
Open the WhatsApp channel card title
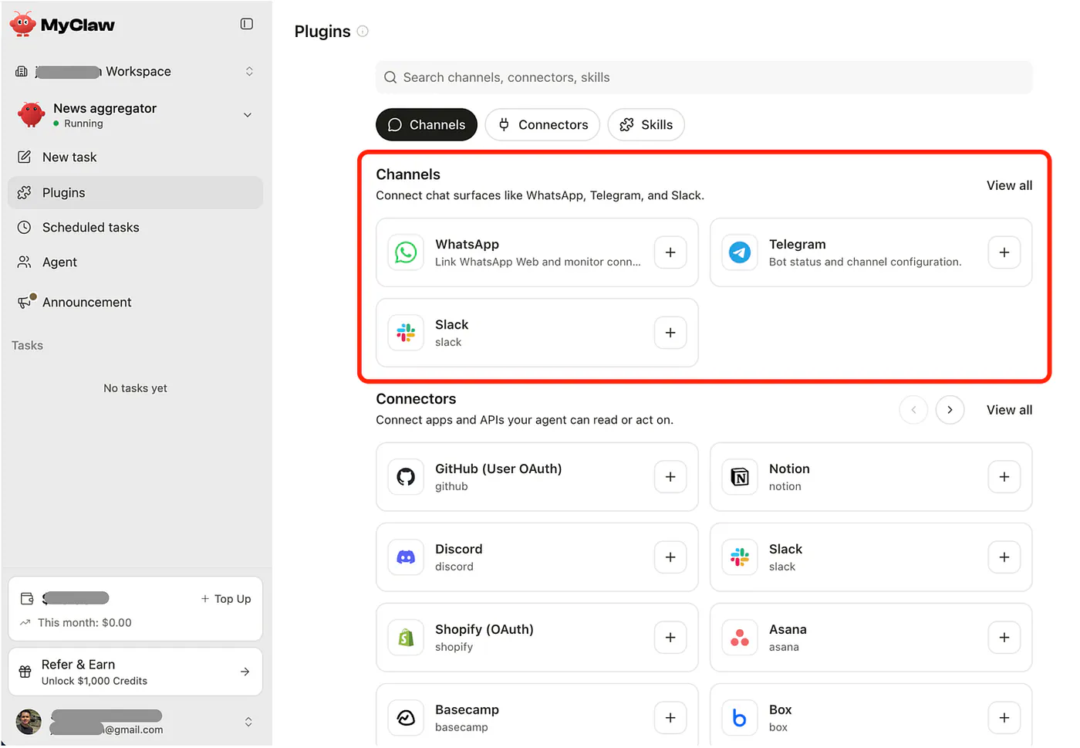pyautogui.click(x=467, y=245)
